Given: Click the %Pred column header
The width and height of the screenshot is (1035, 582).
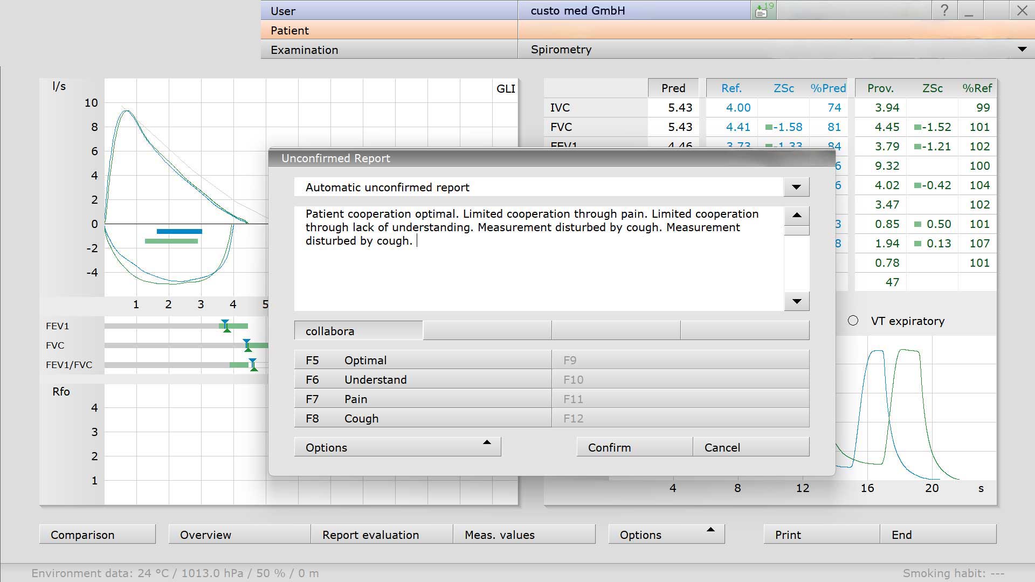Looking at the screenshot, I should coord(828,88).
